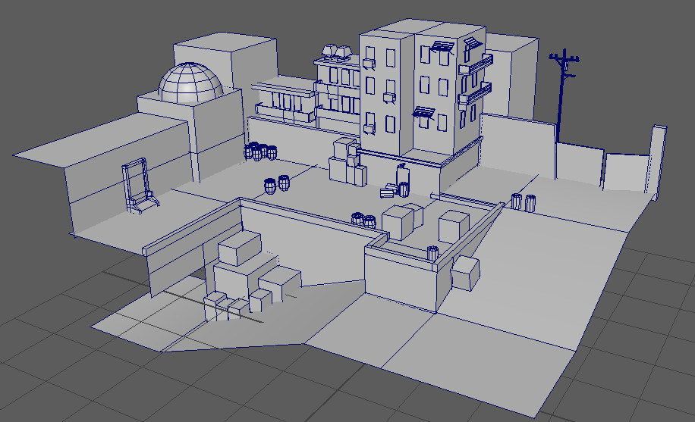Viewport: 695px width, 422px height.
Task: Select the rooftop vent units on the small building
Action: click(x=336, y=52)
